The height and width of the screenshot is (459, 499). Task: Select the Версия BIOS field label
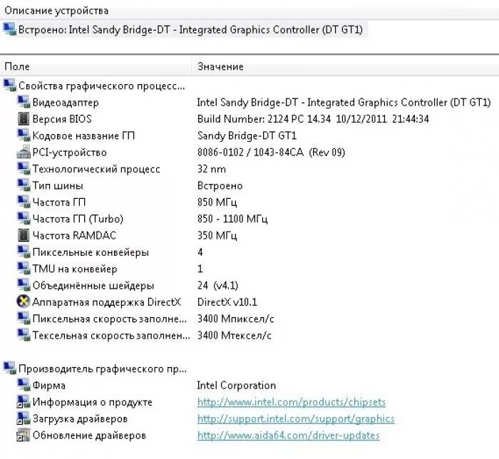point(62,119)
